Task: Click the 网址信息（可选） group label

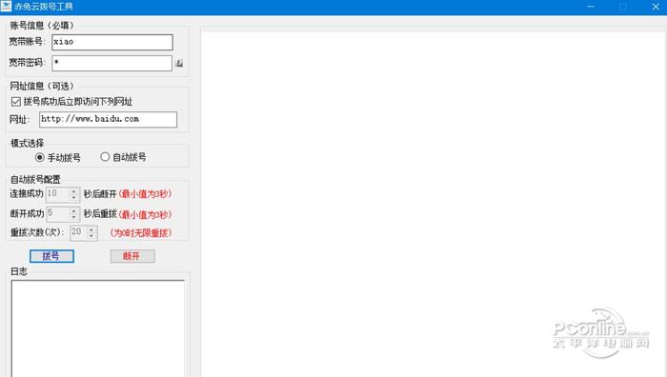Action: [x=42, y=87]
